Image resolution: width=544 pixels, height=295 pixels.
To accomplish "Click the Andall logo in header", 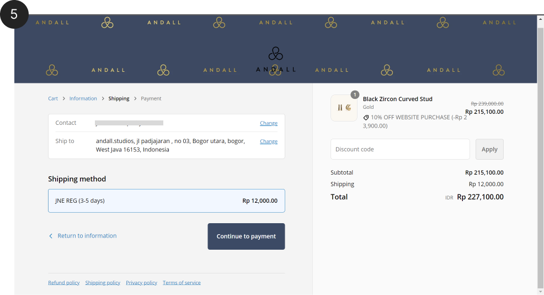I will point(275,60).
